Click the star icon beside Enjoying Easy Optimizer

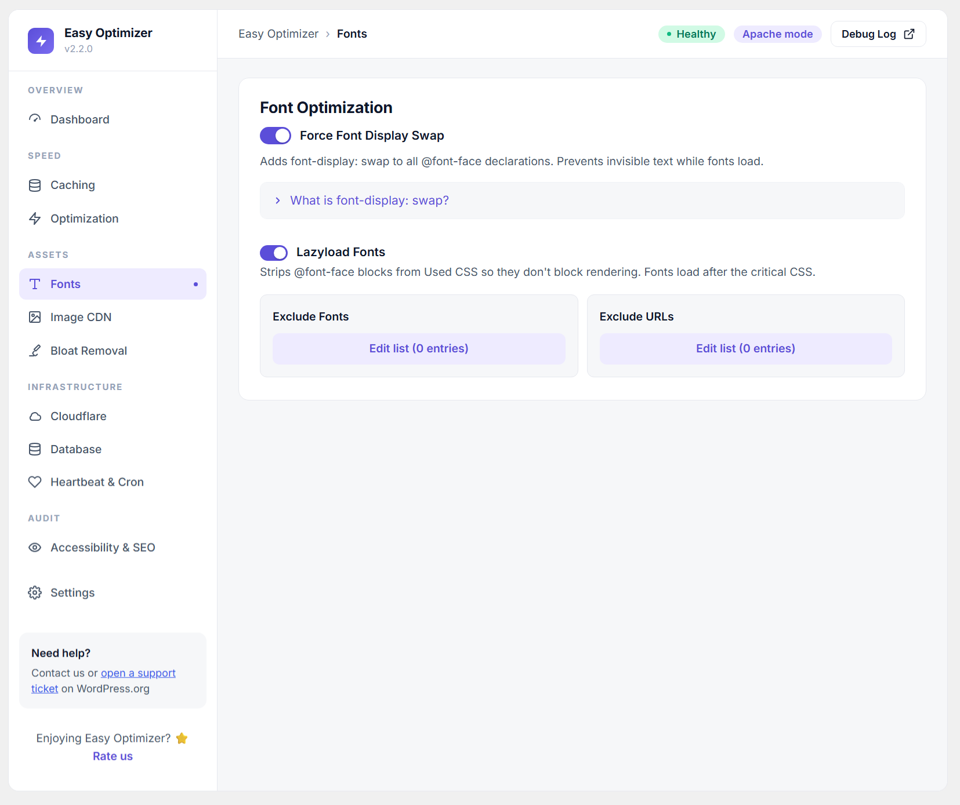(x=182, y=738)
